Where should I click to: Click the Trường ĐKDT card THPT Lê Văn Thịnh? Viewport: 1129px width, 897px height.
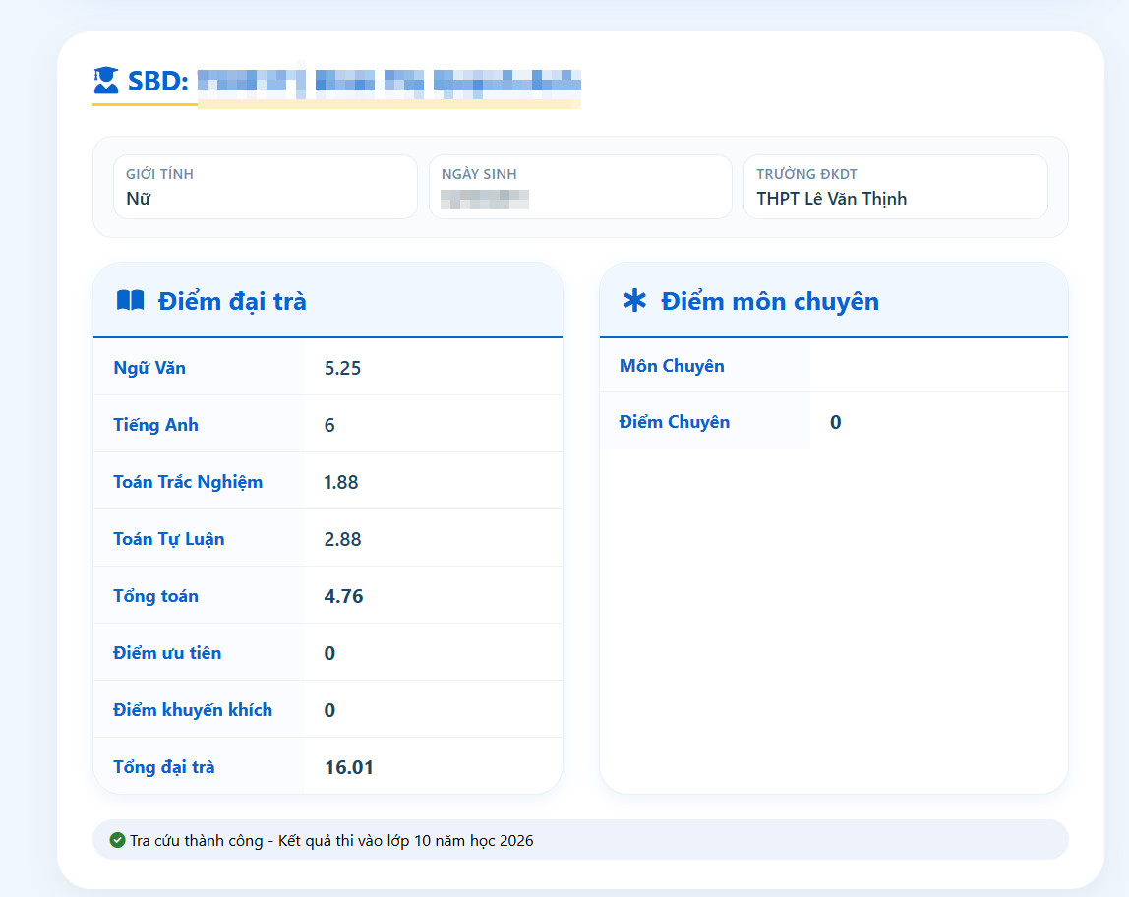(x=896, y=187)
